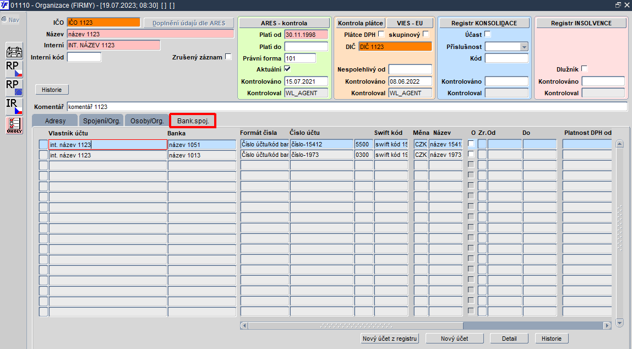Click the DIČ field
Image resolution: width=632 pixels, height=349 pixels.
[x=395, y=47]
